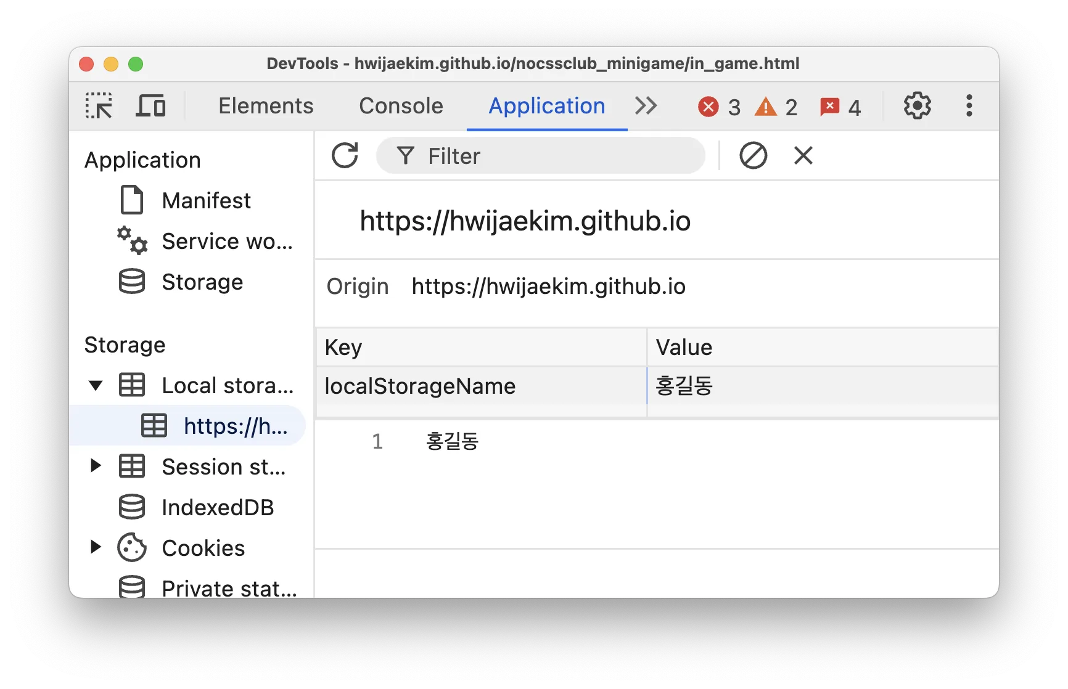Select the inspect element tool
This screenshot has width=1068, height=689.
[97, 105]
